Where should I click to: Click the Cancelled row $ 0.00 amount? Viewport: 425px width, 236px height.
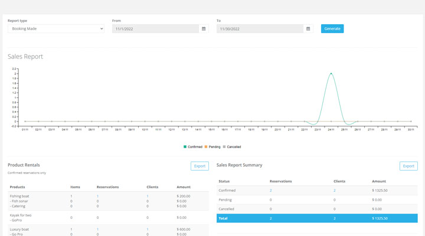click(377, 209)
